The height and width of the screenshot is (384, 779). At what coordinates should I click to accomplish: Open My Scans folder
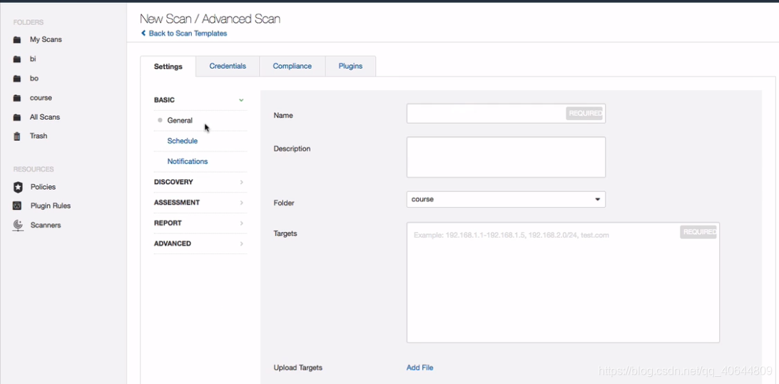(x=46, y=39)
